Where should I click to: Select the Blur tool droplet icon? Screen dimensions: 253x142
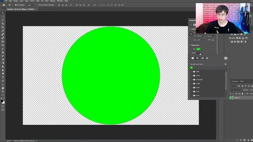pyautogui.click(x=3, y=67)
